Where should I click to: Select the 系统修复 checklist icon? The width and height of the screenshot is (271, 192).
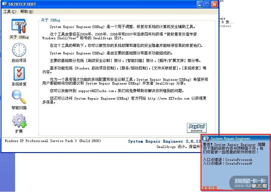[x=19, y=74]
